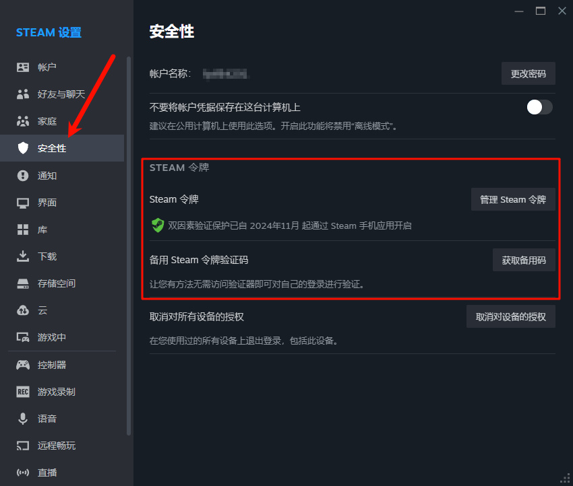This screenshot has width=573, height=486.
Task: Click the 获取备用码 button
Action: (524, 260)
